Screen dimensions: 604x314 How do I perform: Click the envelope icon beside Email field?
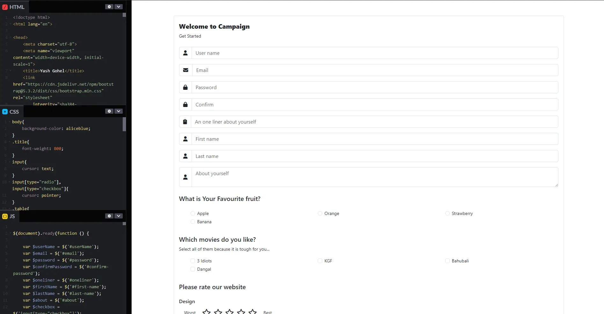pyautogui.click(x=185, y=70)
